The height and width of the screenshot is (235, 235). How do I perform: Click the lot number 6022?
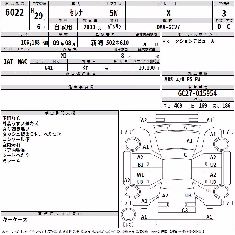tap(14, 12)
